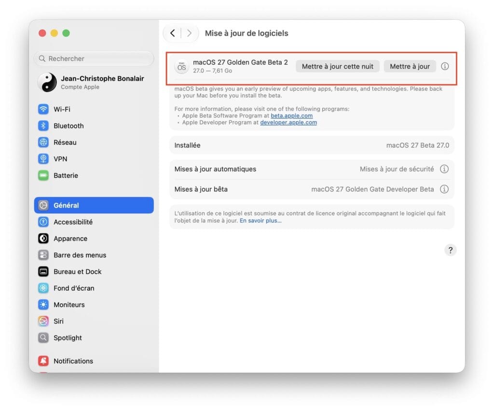Open the developer.apple.com link
494x411 pixels.
tap(288, 122)
